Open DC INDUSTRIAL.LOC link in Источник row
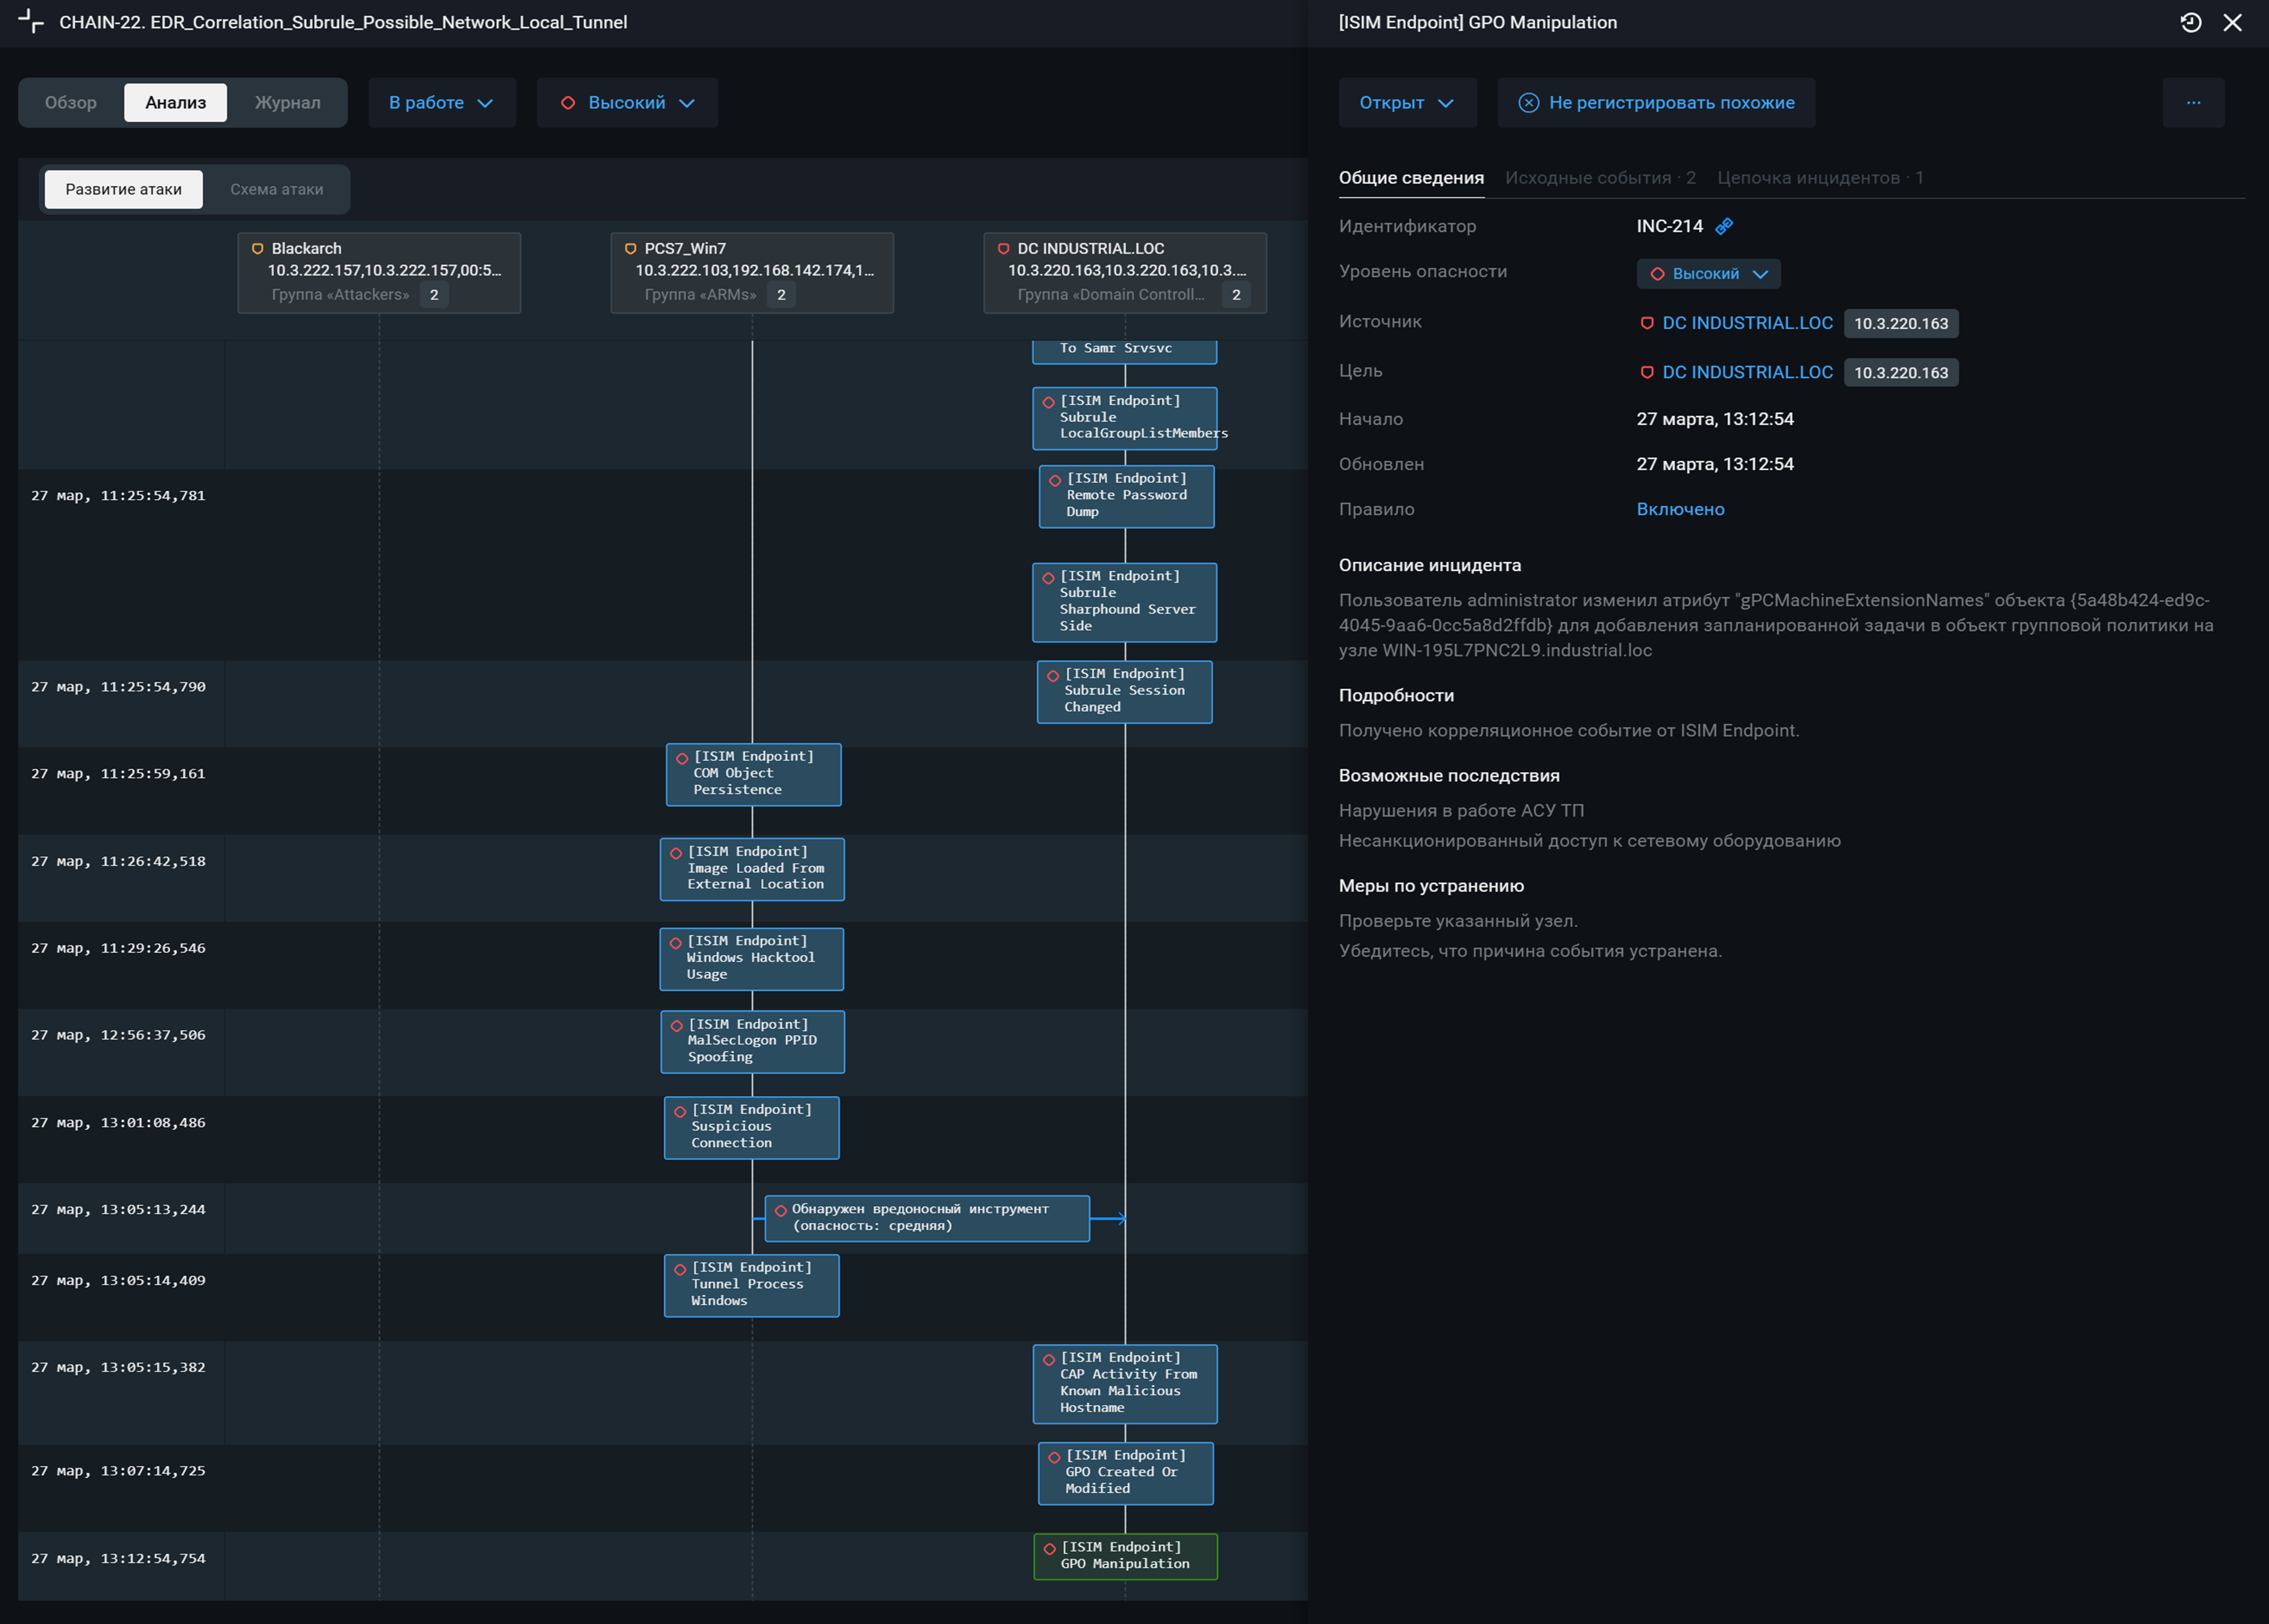 pyautogui.click(x=1747, y=323)
